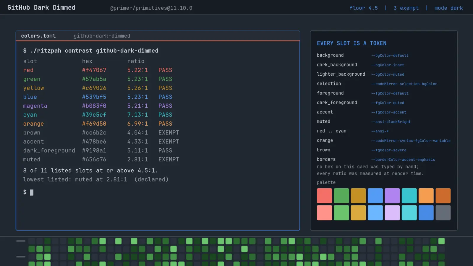Click the yellow slot name in the table
Image resolution: width=473 pixels, height=266 pixels.
tap(33, 88)
